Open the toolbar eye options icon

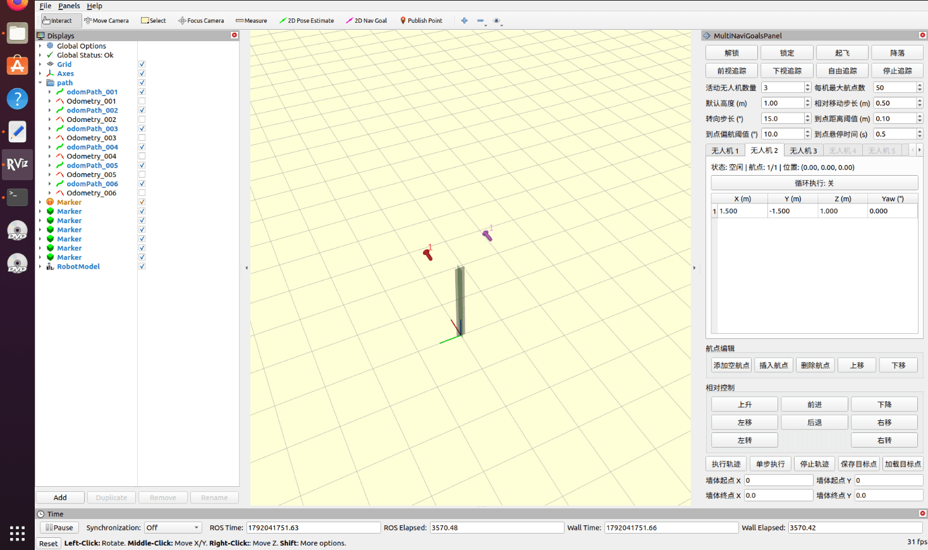(497, 21)
